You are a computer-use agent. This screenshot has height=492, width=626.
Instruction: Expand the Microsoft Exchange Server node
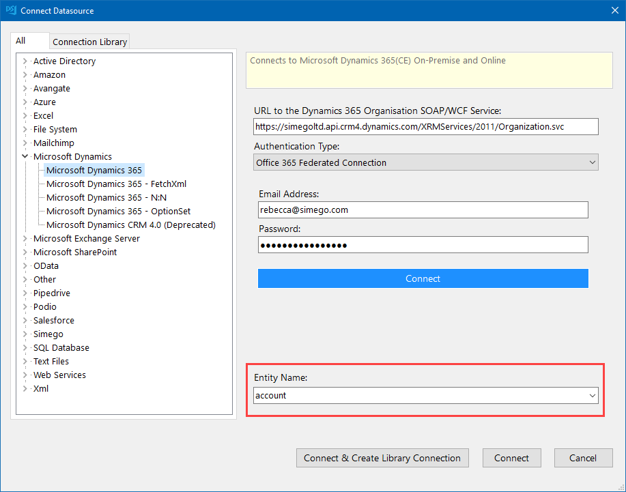coord(25,238)
